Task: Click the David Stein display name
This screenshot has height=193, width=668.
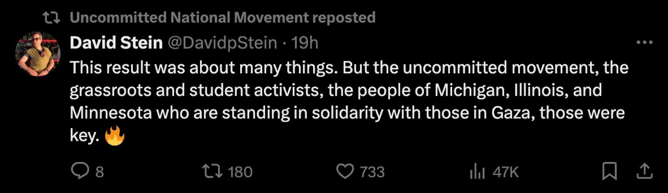Action: tap(116, 43)
